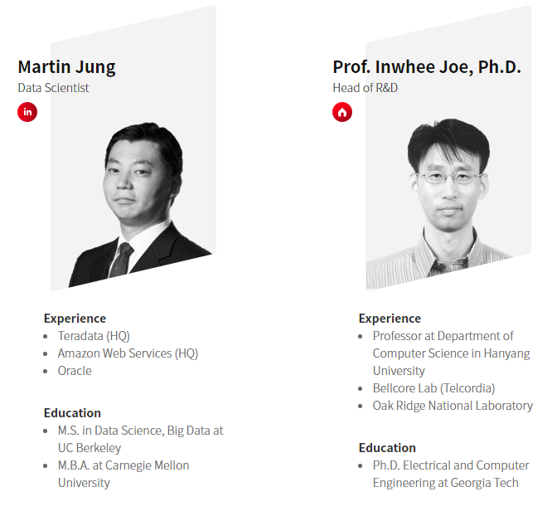Open Martin Jung's LinkedIn icon

pyautogui.click(x=27, y=112)
